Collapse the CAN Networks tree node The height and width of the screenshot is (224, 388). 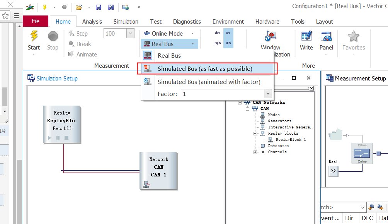tap(240, 103)
